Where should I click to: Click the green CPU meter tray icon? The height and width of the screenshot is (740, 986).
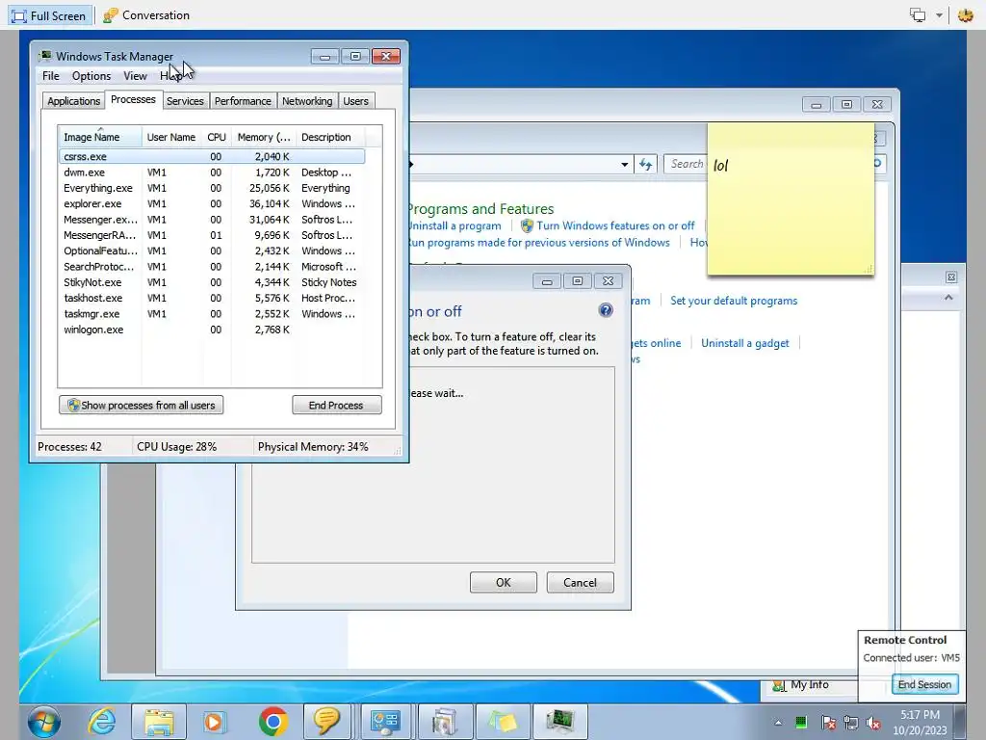[801, 723]
